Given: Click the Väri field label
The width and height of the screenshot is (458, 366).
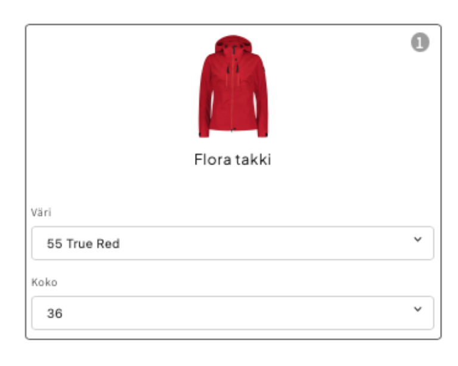Looking at the screenshot, I should coord(41,212).
